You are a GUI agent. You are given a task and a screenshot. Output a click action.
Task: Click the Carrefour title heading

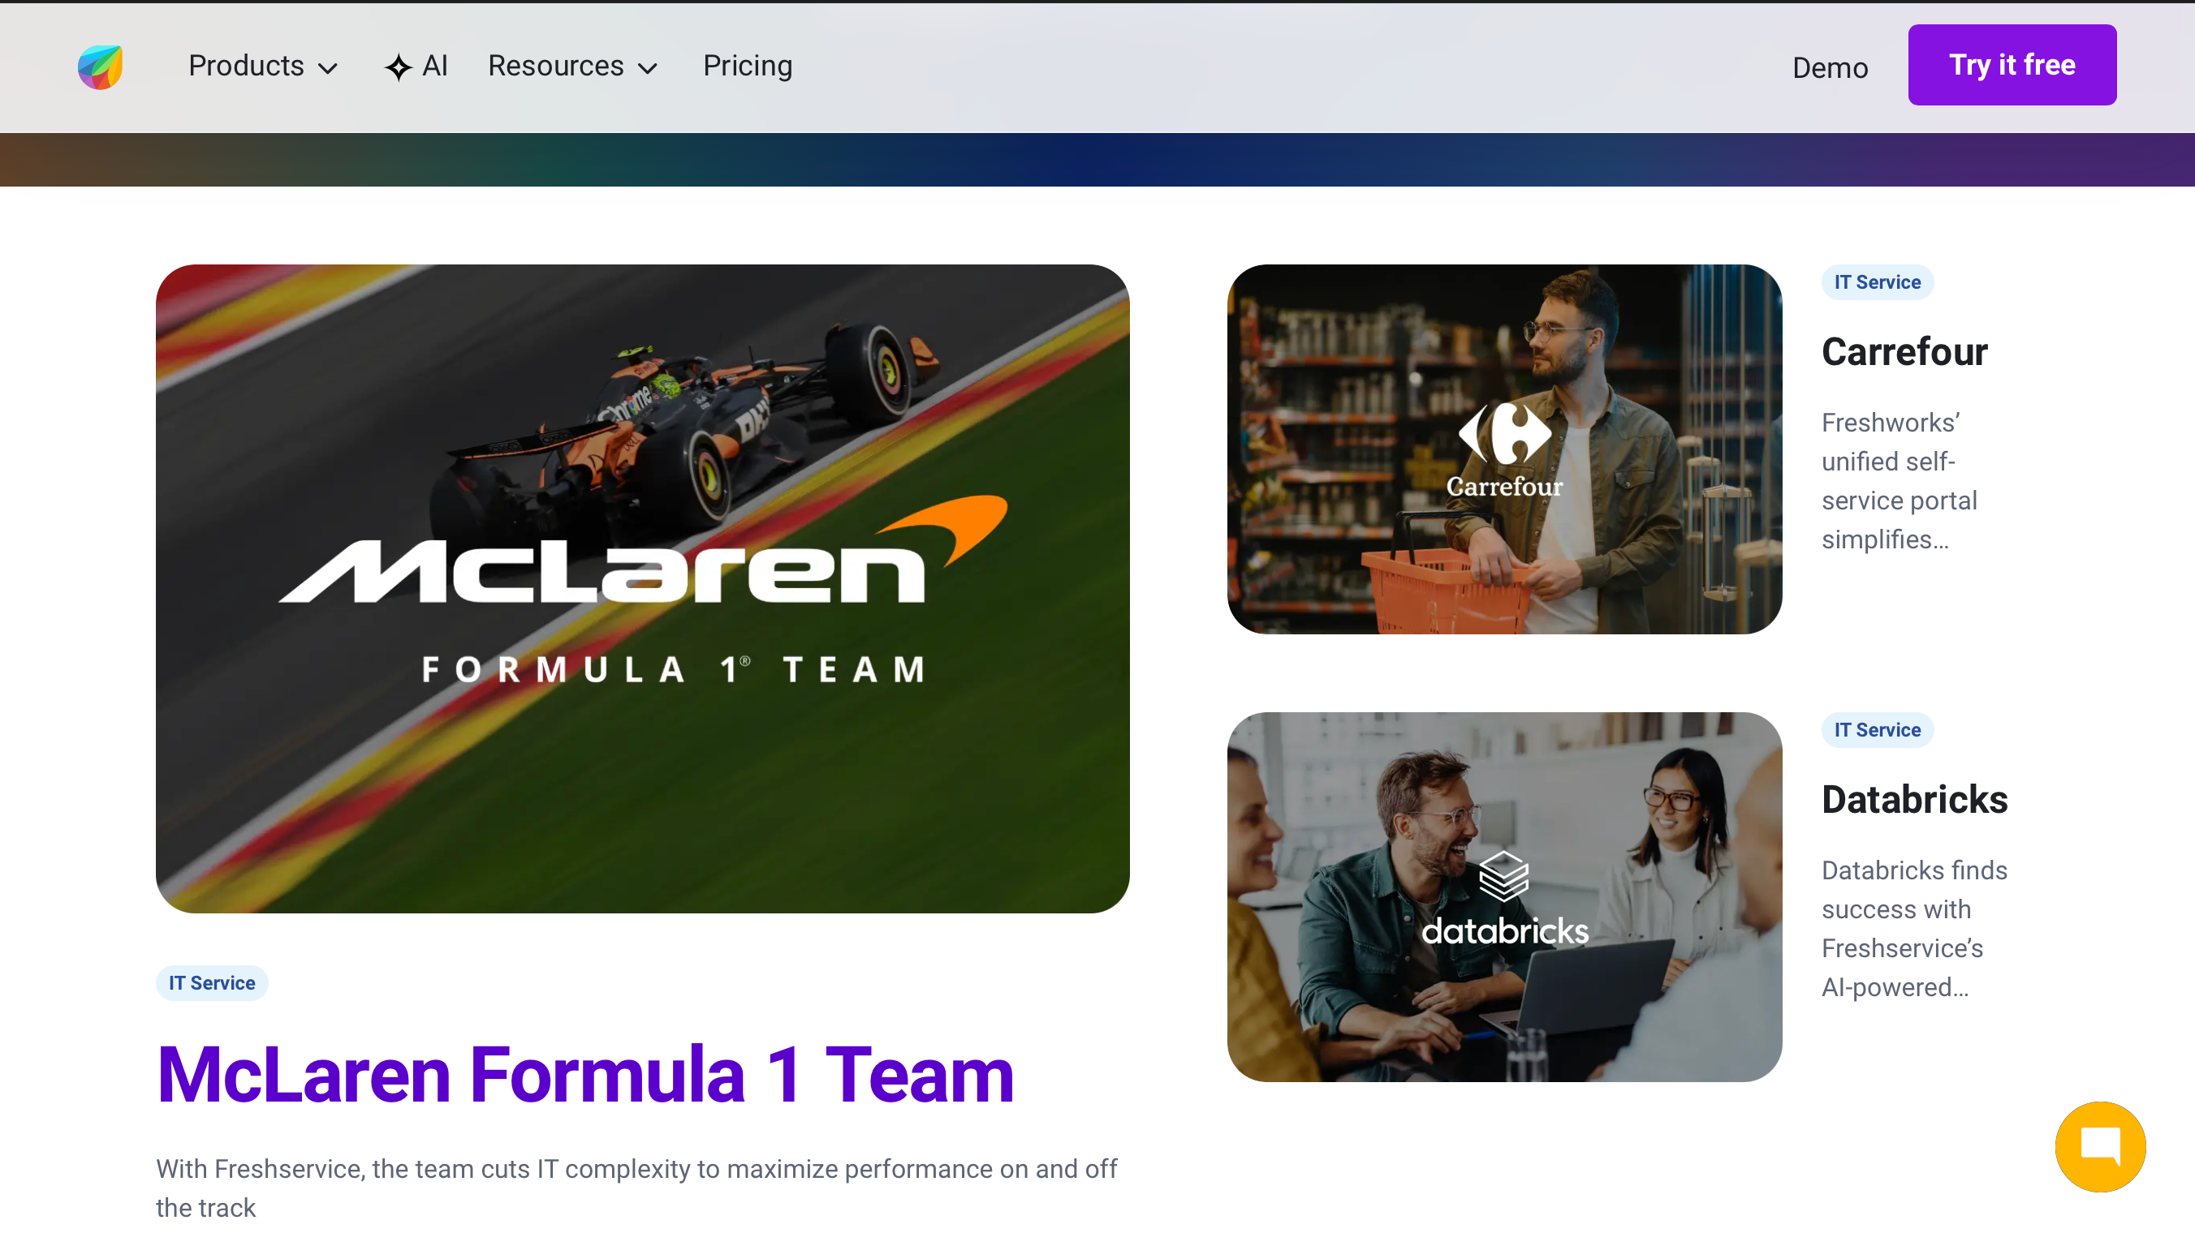point(1904,352)
